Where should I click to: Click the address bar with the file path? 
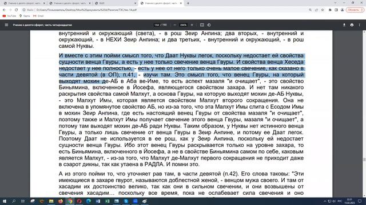click(x=164, y=10)
